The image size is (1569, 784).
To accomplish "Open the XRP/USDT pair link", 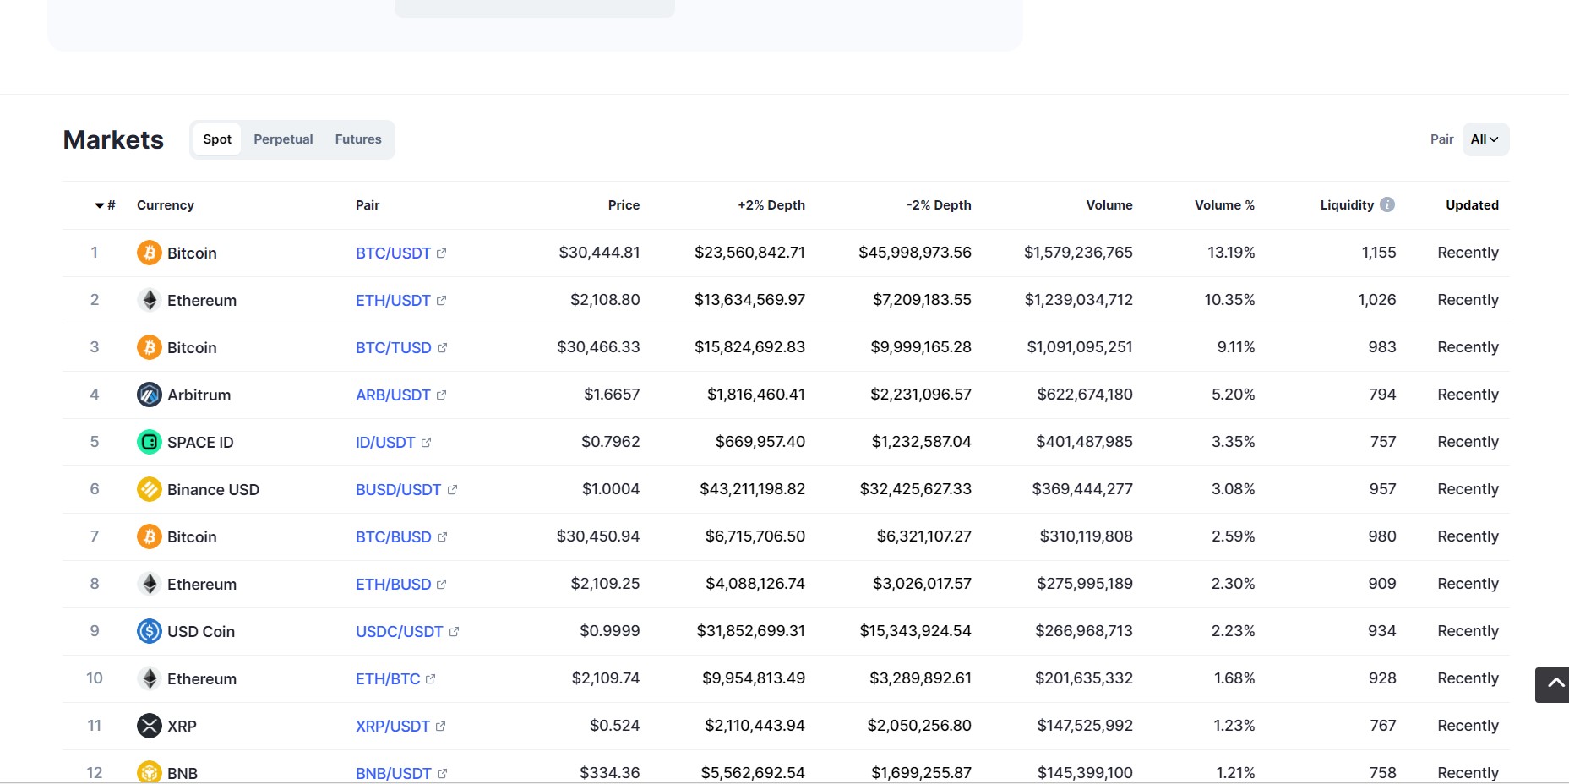I will click(393, 726).
